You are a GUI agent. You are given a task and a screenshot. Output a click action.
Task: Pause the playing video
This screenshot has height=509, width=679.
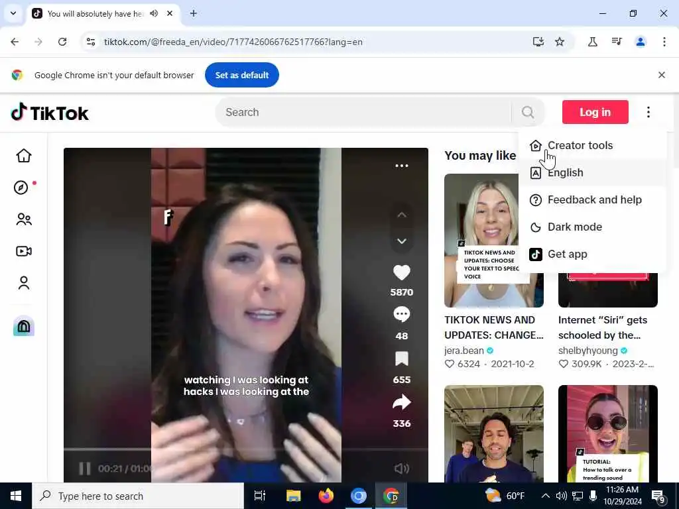tap(85, 469)
